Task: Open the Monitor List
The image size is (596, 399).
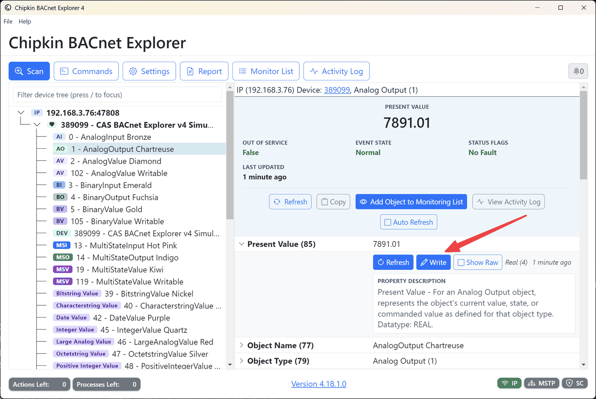Action: [x=266, y=71]
